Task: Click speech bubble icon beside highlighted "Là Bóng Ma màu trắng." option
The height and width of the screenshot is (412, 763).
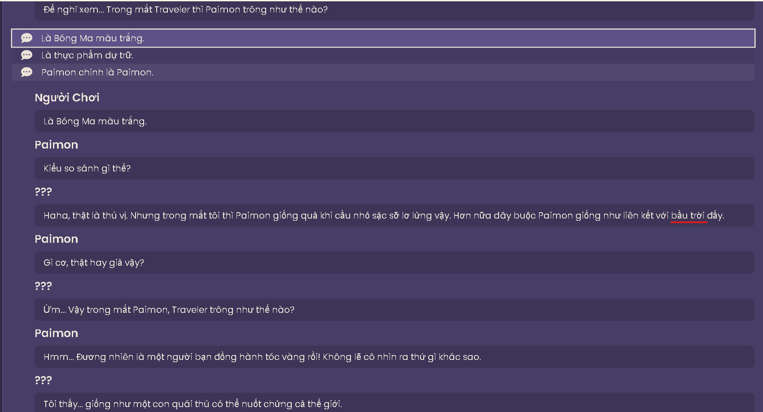Action: (27, 38)
